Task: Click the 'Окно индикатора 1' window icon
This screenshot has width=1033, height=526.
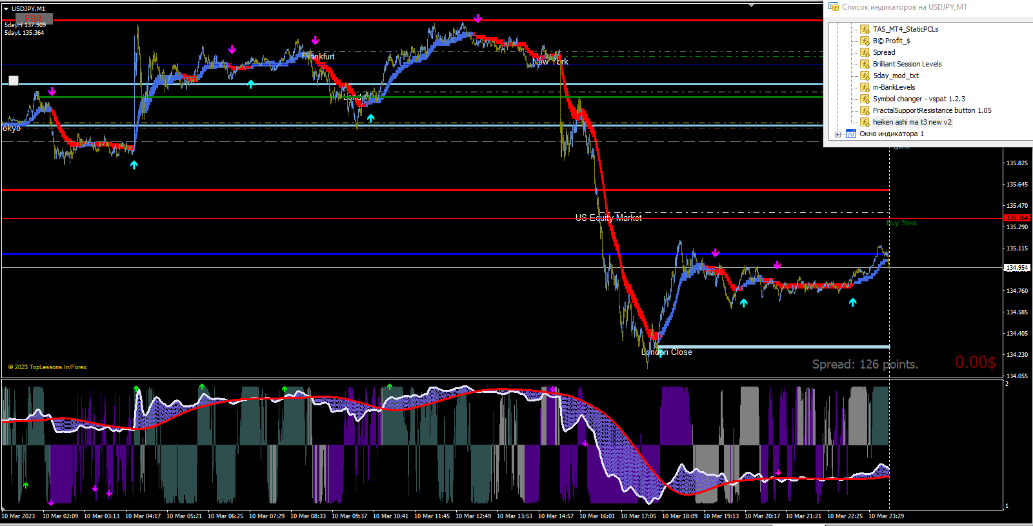Action: click(x=851, y=134)
